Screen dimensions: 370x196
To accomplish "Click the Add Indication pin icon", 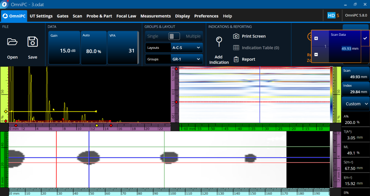I will (219, 42).
